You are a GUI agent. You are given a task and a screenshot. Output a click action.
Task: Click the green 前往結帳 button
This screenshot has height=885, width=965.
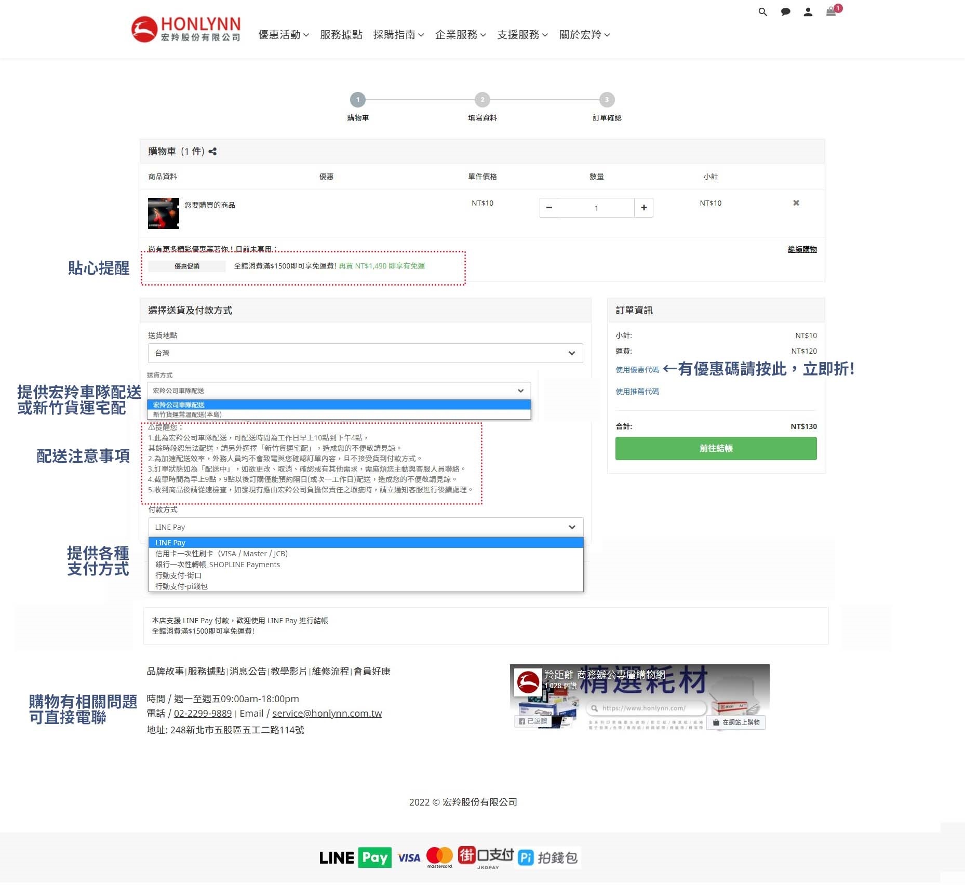[x=716, y=448]
